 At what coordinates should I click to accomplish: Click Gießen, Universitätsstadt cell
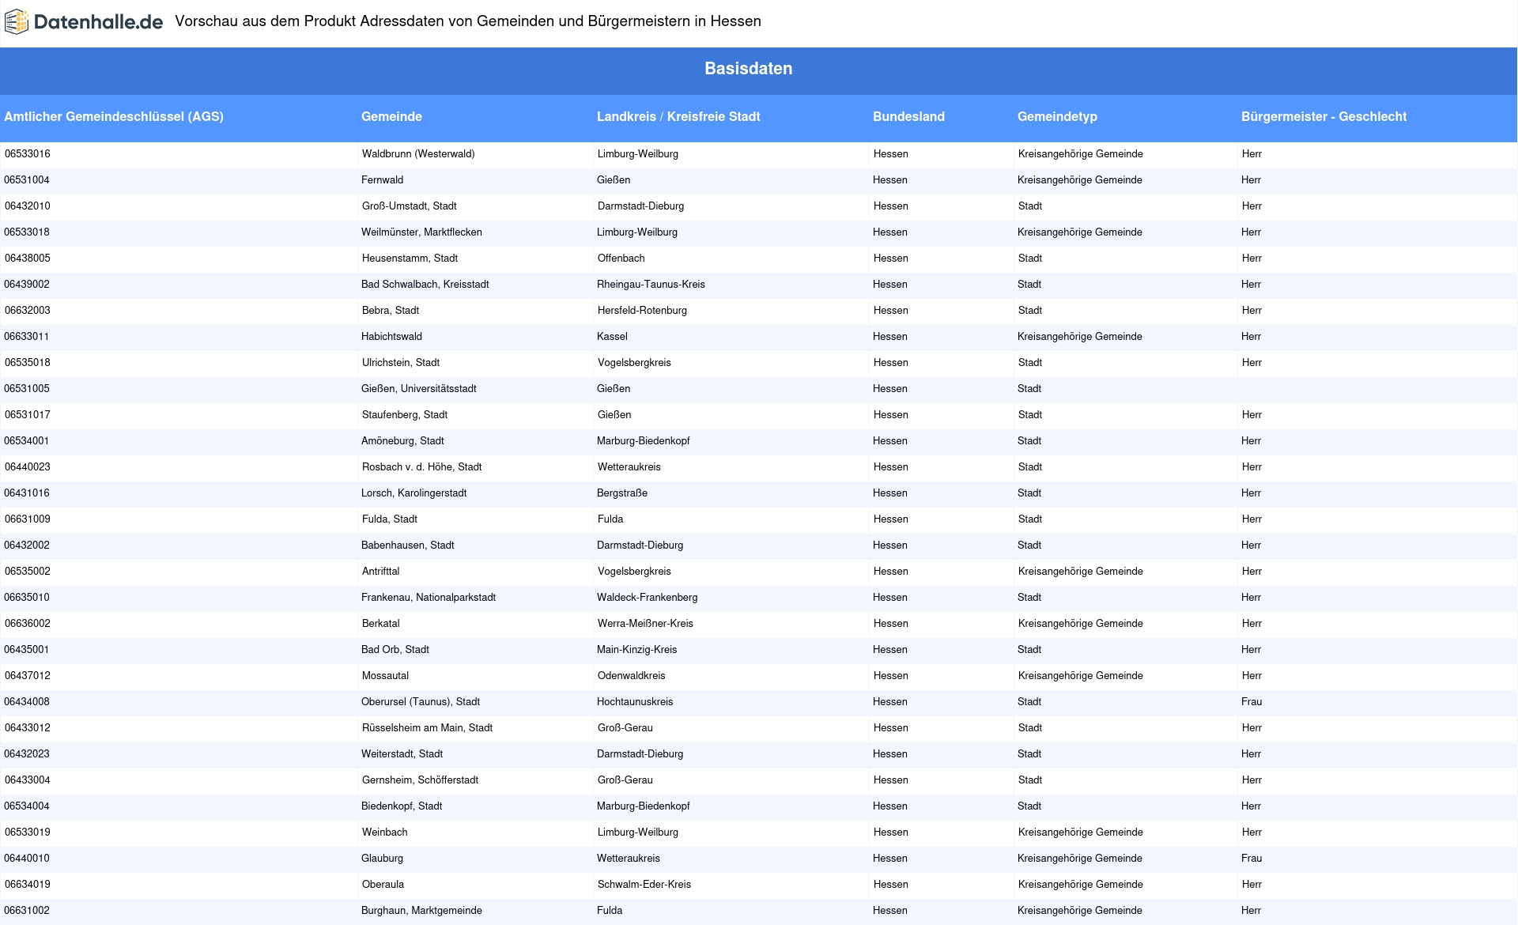[418, 389]
